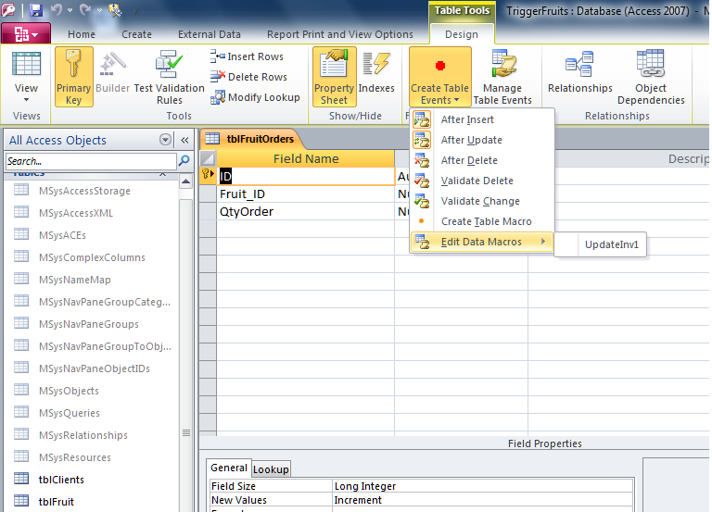Select the ID field name cell

click(306, 177)
